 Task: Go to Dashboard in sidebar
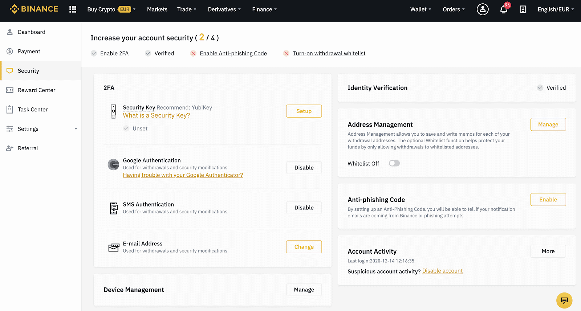coord(41,32)
